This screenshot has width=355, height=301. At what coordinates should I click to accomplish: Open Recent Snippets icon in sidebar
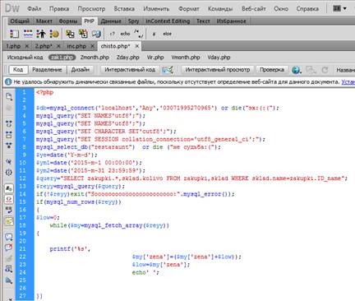click(x=9, y=269)
